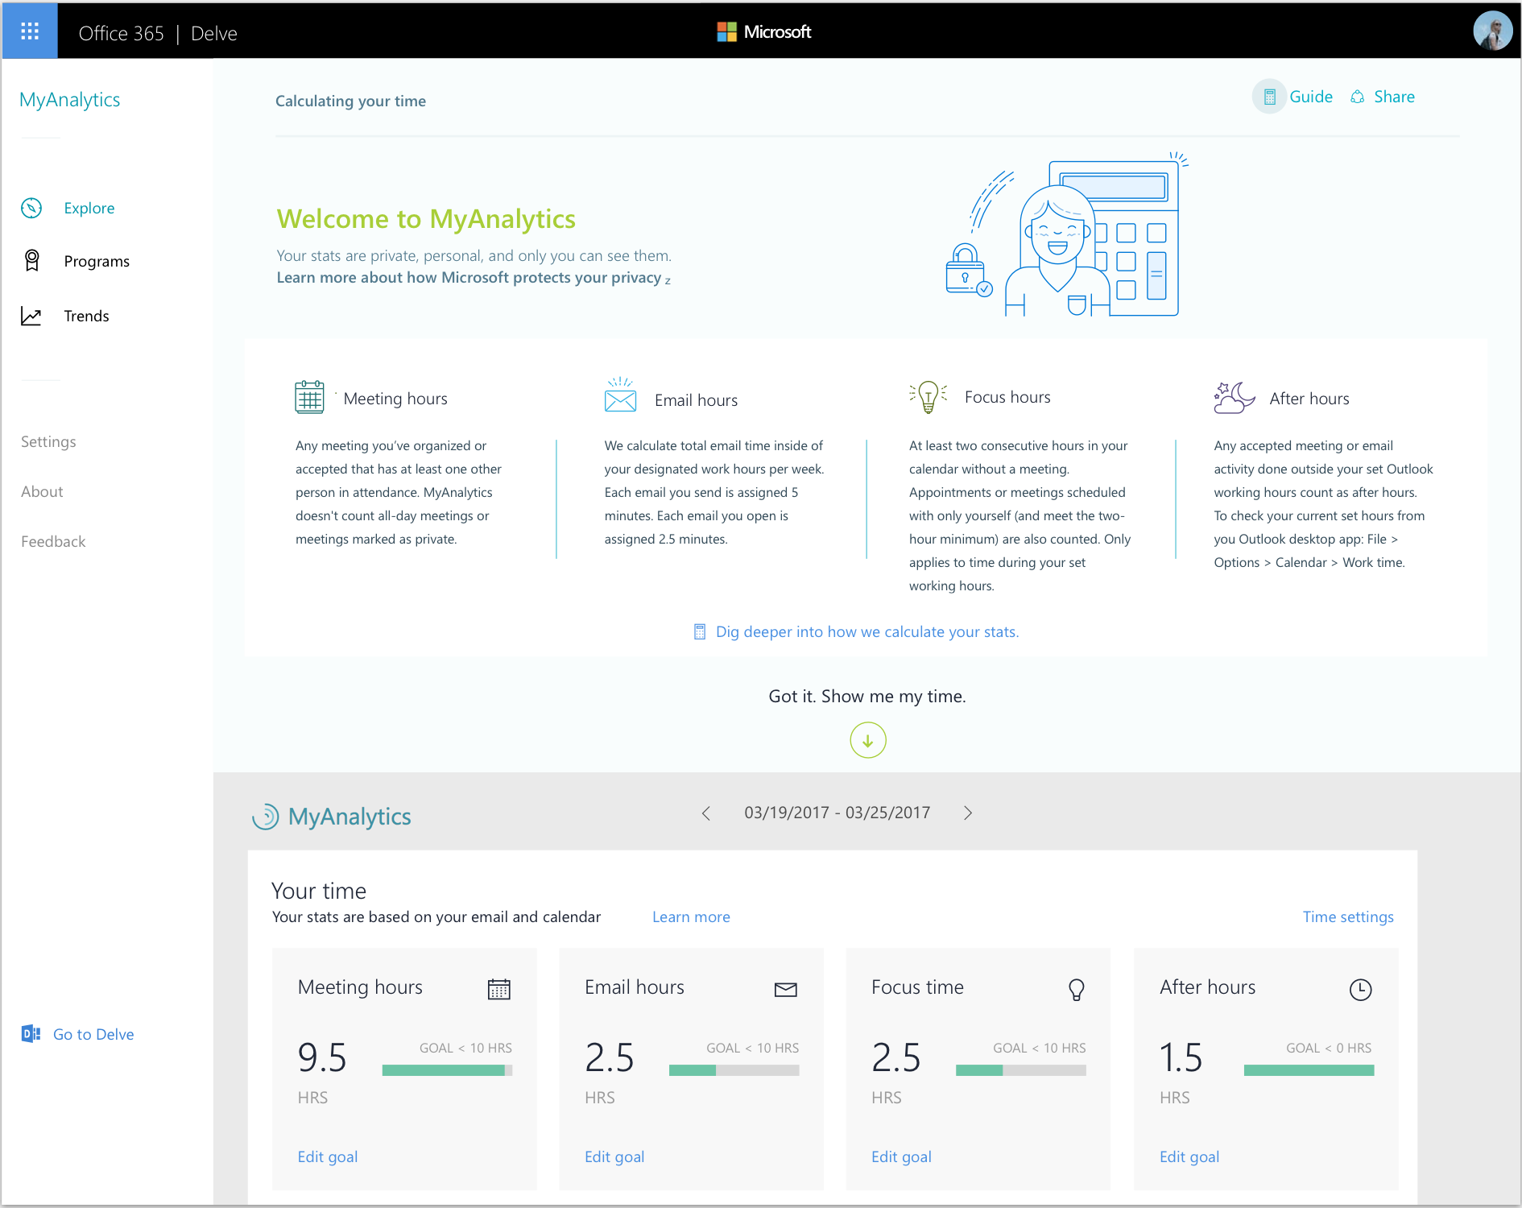The width and height of the screenshot is (1522, 1208).
Task: Click Edit goal under Meeting hours card
Action: pos(328,1156)
